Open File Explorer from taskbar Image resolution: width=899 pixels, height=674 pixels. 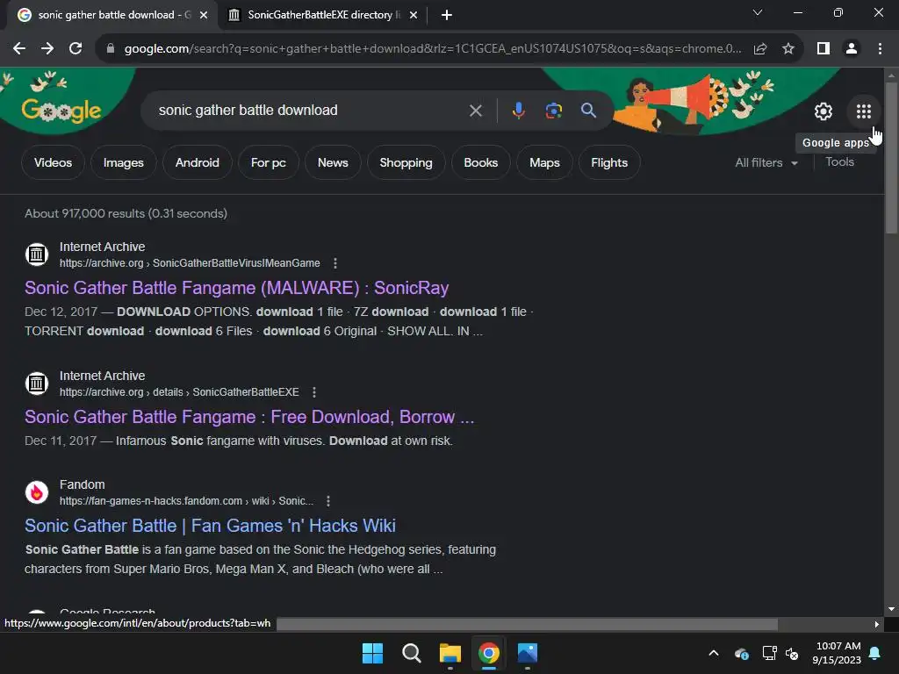point(450,653)
